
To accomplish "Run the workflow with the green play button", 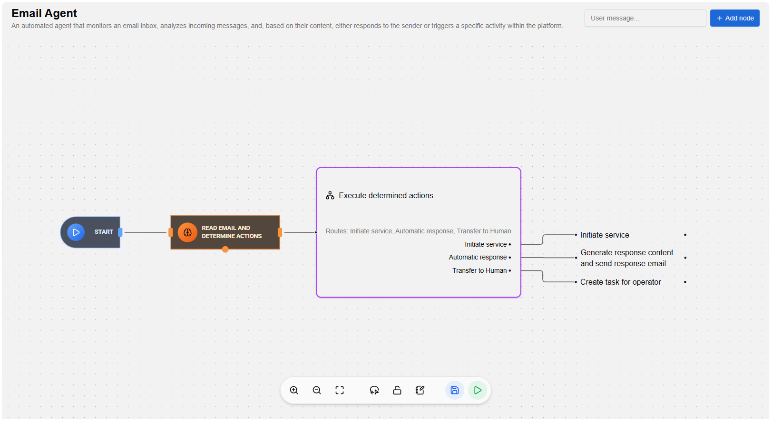I will 478,390.
